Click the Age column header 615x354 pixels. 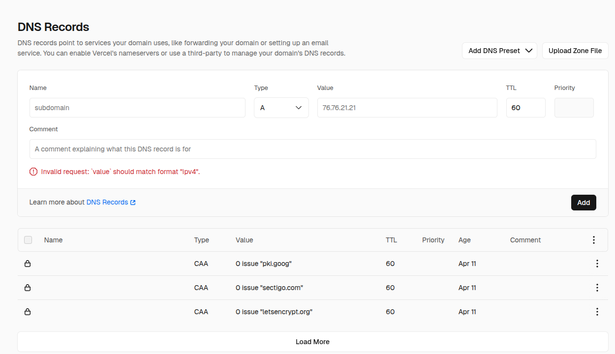[464, 240]
